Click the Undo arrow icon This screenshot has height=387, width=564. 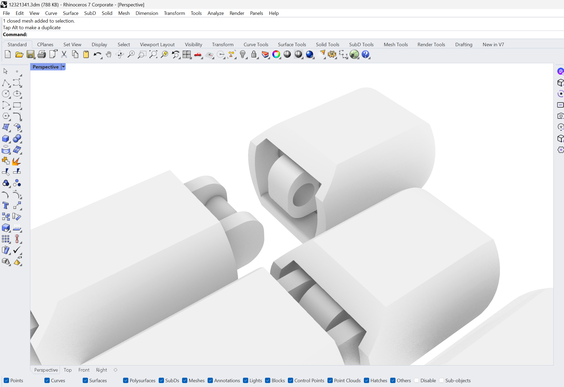point(97,54)
